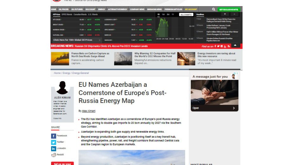Open My Account link
Viewport: 293px width, 165px height.
point(191,9)
